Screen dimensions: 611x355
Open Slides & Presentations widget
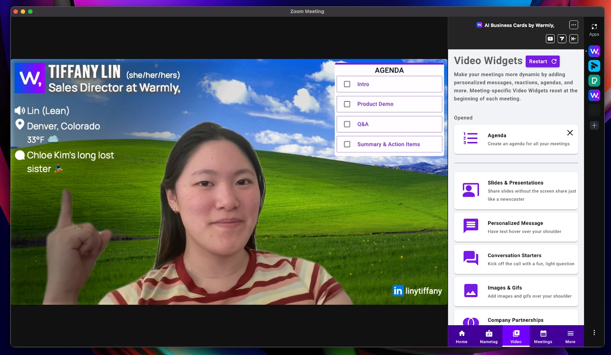516,191
